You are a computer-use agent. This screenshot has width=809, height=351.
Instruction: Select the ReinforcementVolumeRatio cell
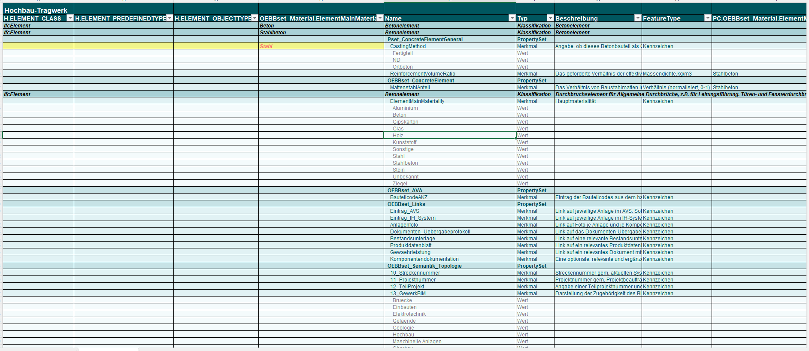[x=450, y=74]
